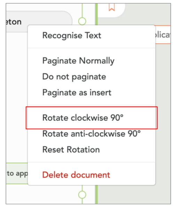
Task: Select the Do not paginate option
Action: pos(74,76)
